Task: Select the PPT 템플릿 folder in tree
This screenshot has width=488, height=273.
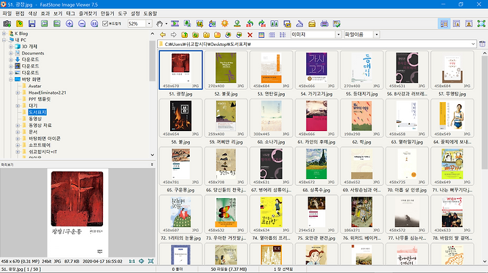Action: point(39,99)
